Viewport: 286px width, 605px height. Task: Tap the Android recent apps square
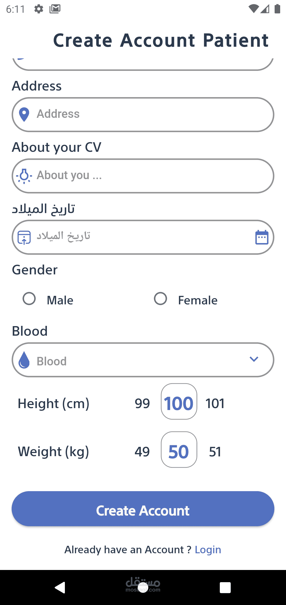tap(225, 587)
